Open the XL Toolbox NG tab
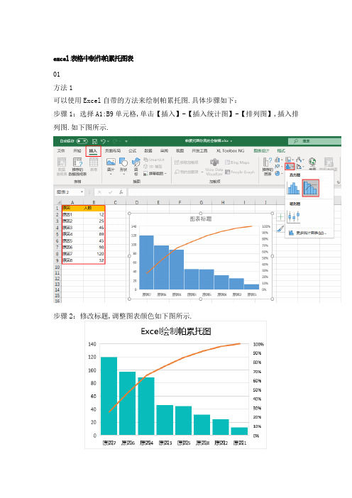 [231, 151]
